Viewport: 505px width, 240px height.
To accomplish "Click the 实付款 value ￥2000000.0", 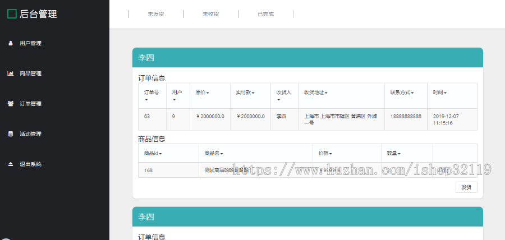I will coord(251,116).
